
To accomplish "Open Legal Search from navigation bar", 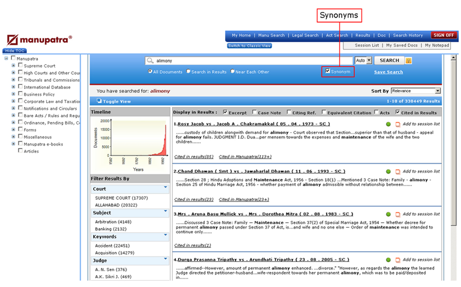I will (x=305, y=35).
